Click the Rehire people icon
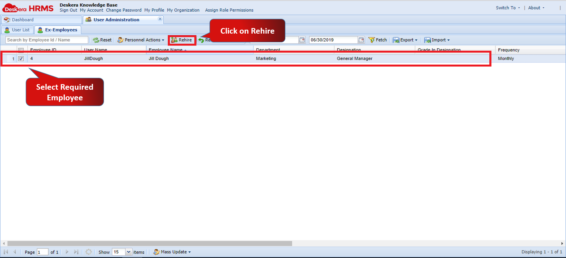The height and width of the screenshot is (258, 566). pos(174,40)
